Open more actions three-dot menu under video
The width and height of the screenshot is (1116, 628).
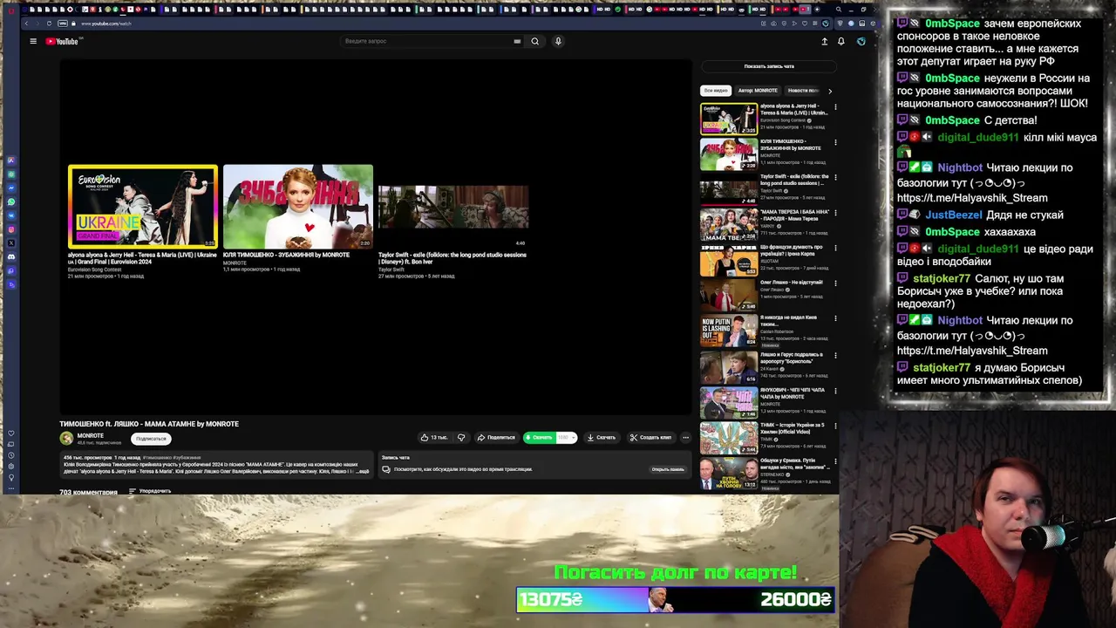tap(686, 438)
